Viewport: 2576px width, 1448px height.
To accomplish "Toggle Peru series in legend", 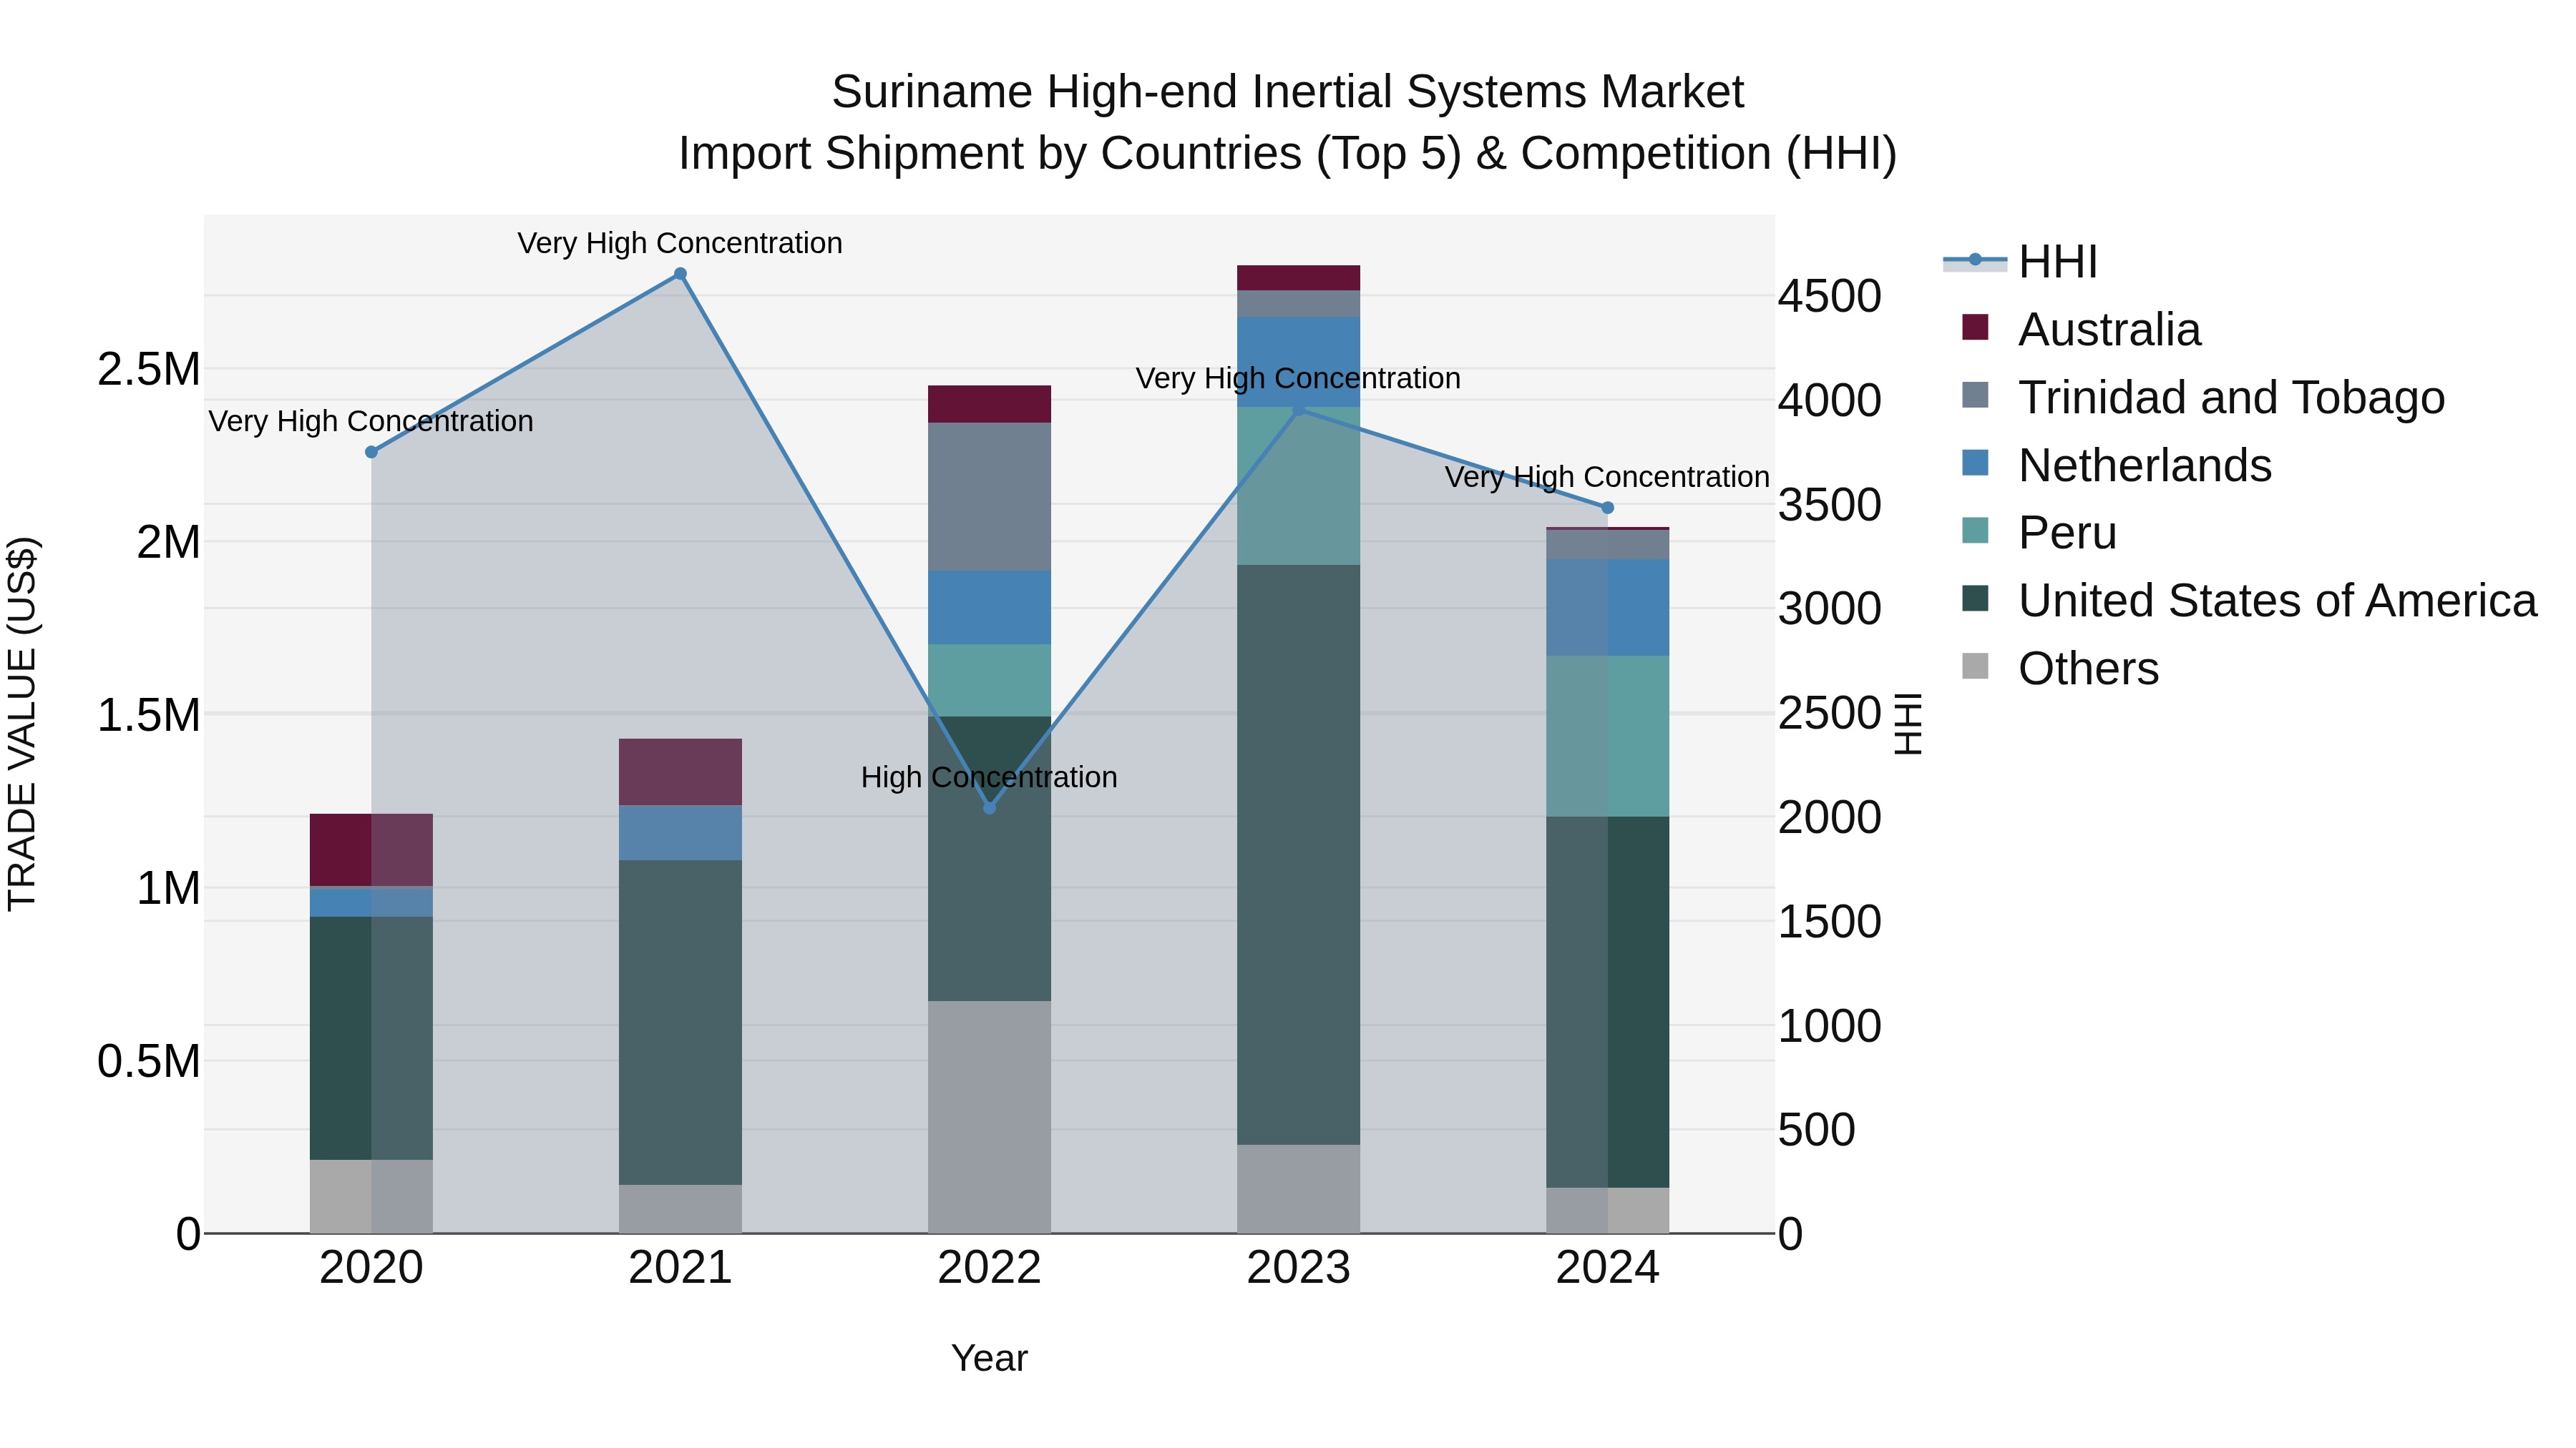I will 2040,533.
